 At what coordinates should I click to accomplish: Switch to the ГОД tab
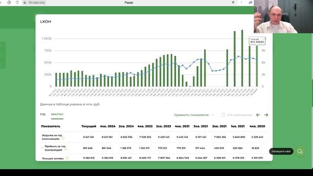tap(43, 114)
